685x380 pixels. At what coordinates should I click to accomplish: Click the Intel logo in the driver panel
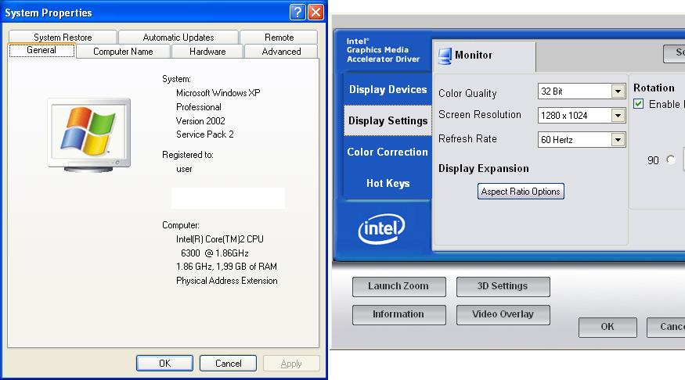click(381, 228)
